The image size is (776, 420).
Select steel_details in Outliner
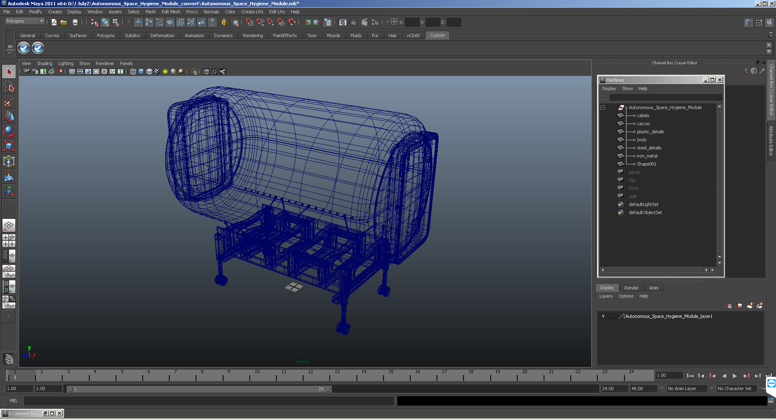coord(649,148)
